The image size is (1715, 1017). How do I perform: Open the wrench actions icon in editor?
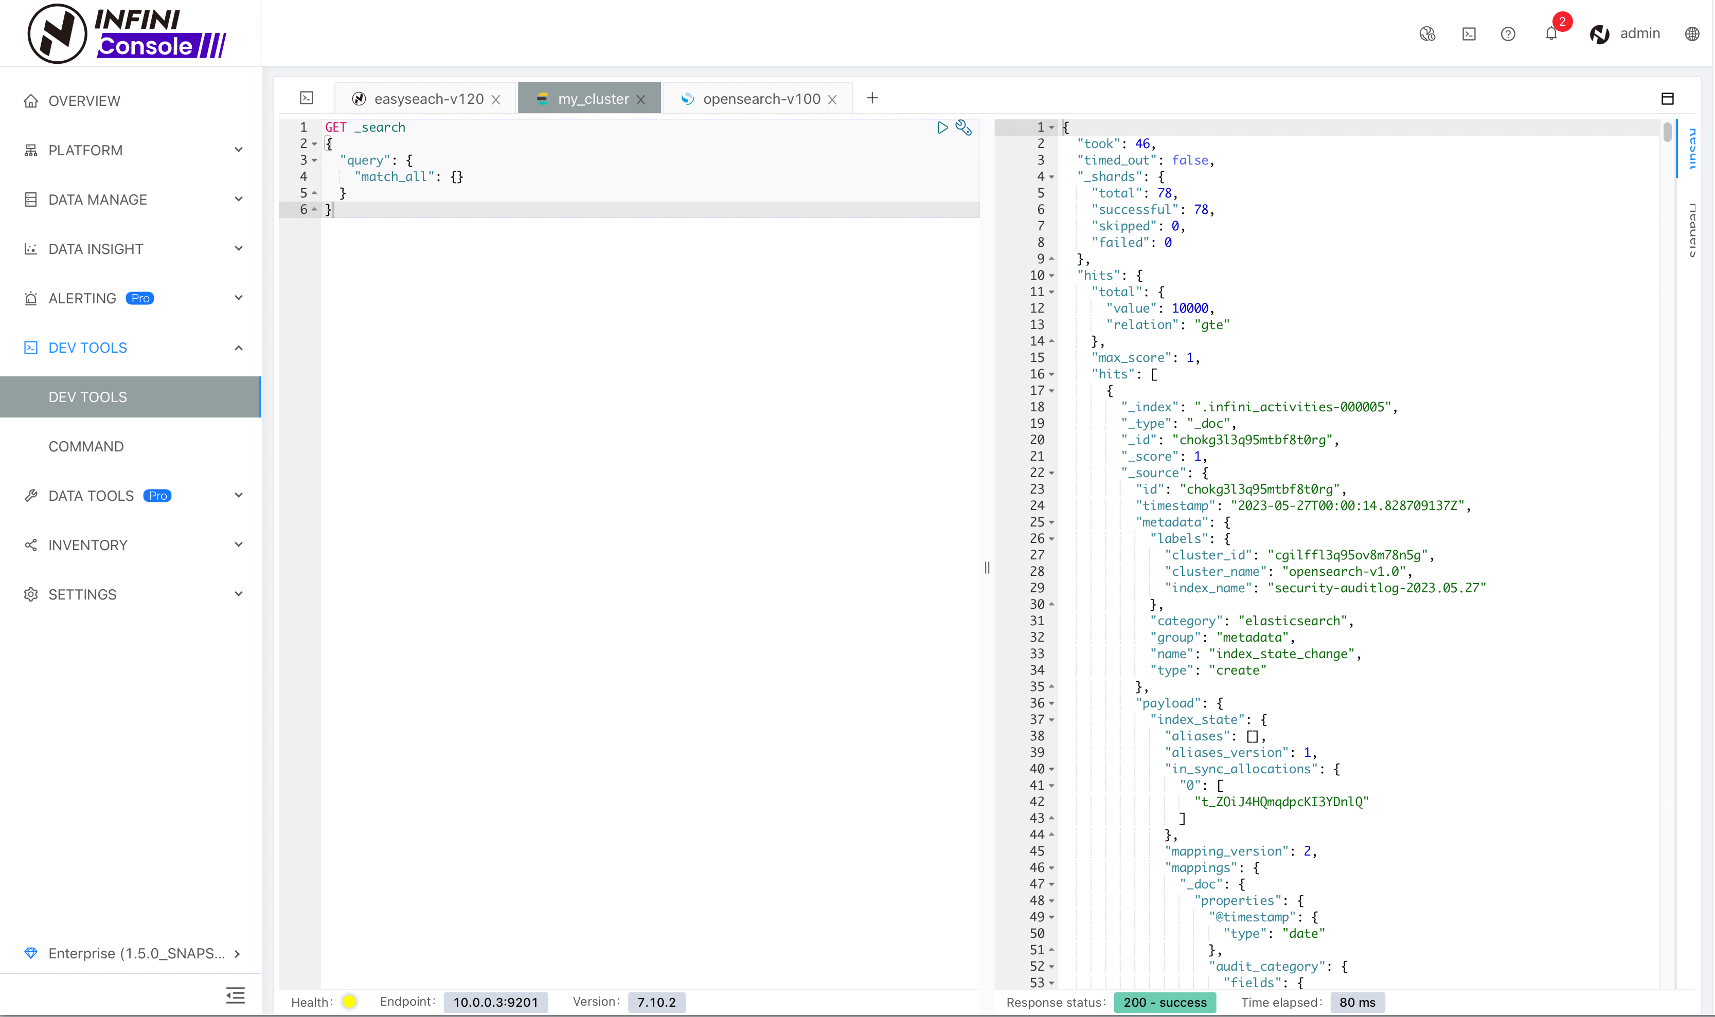[964, 128]
